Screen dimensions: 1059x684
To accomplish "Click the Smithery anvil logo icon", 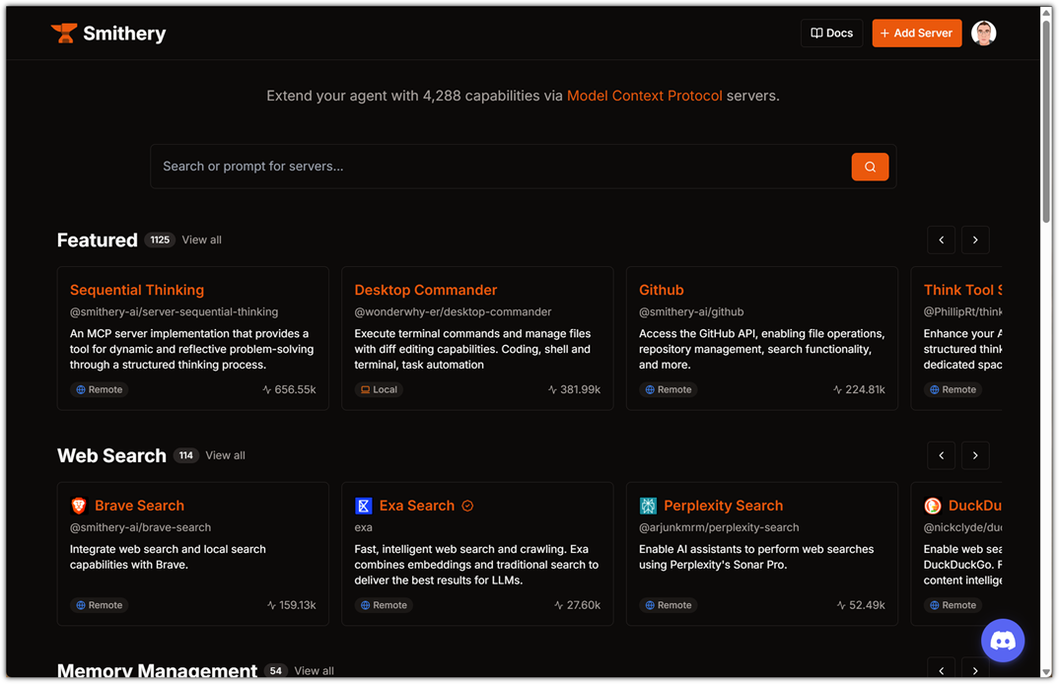I will 64,34.
